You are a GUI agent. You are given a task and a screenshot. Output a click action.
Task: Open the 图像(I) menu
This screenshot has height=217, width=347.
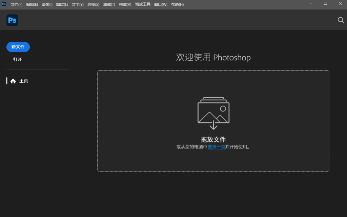tap(47, 4)
